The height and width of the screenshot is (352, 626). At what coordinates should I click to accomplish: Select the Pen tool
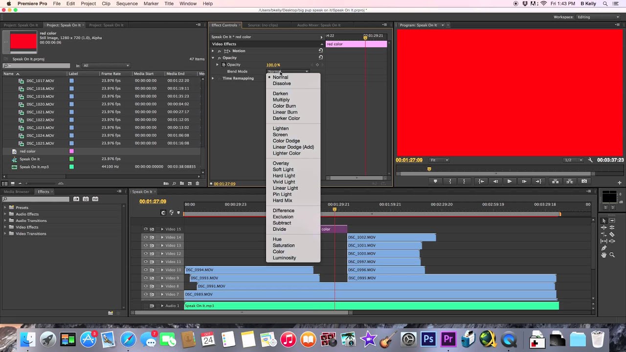(x=604, y=248)
